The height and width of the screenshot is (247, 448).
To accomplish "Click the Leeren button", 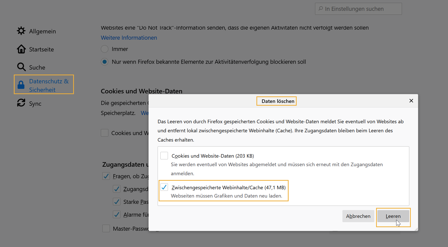I will tap(393, 216).
